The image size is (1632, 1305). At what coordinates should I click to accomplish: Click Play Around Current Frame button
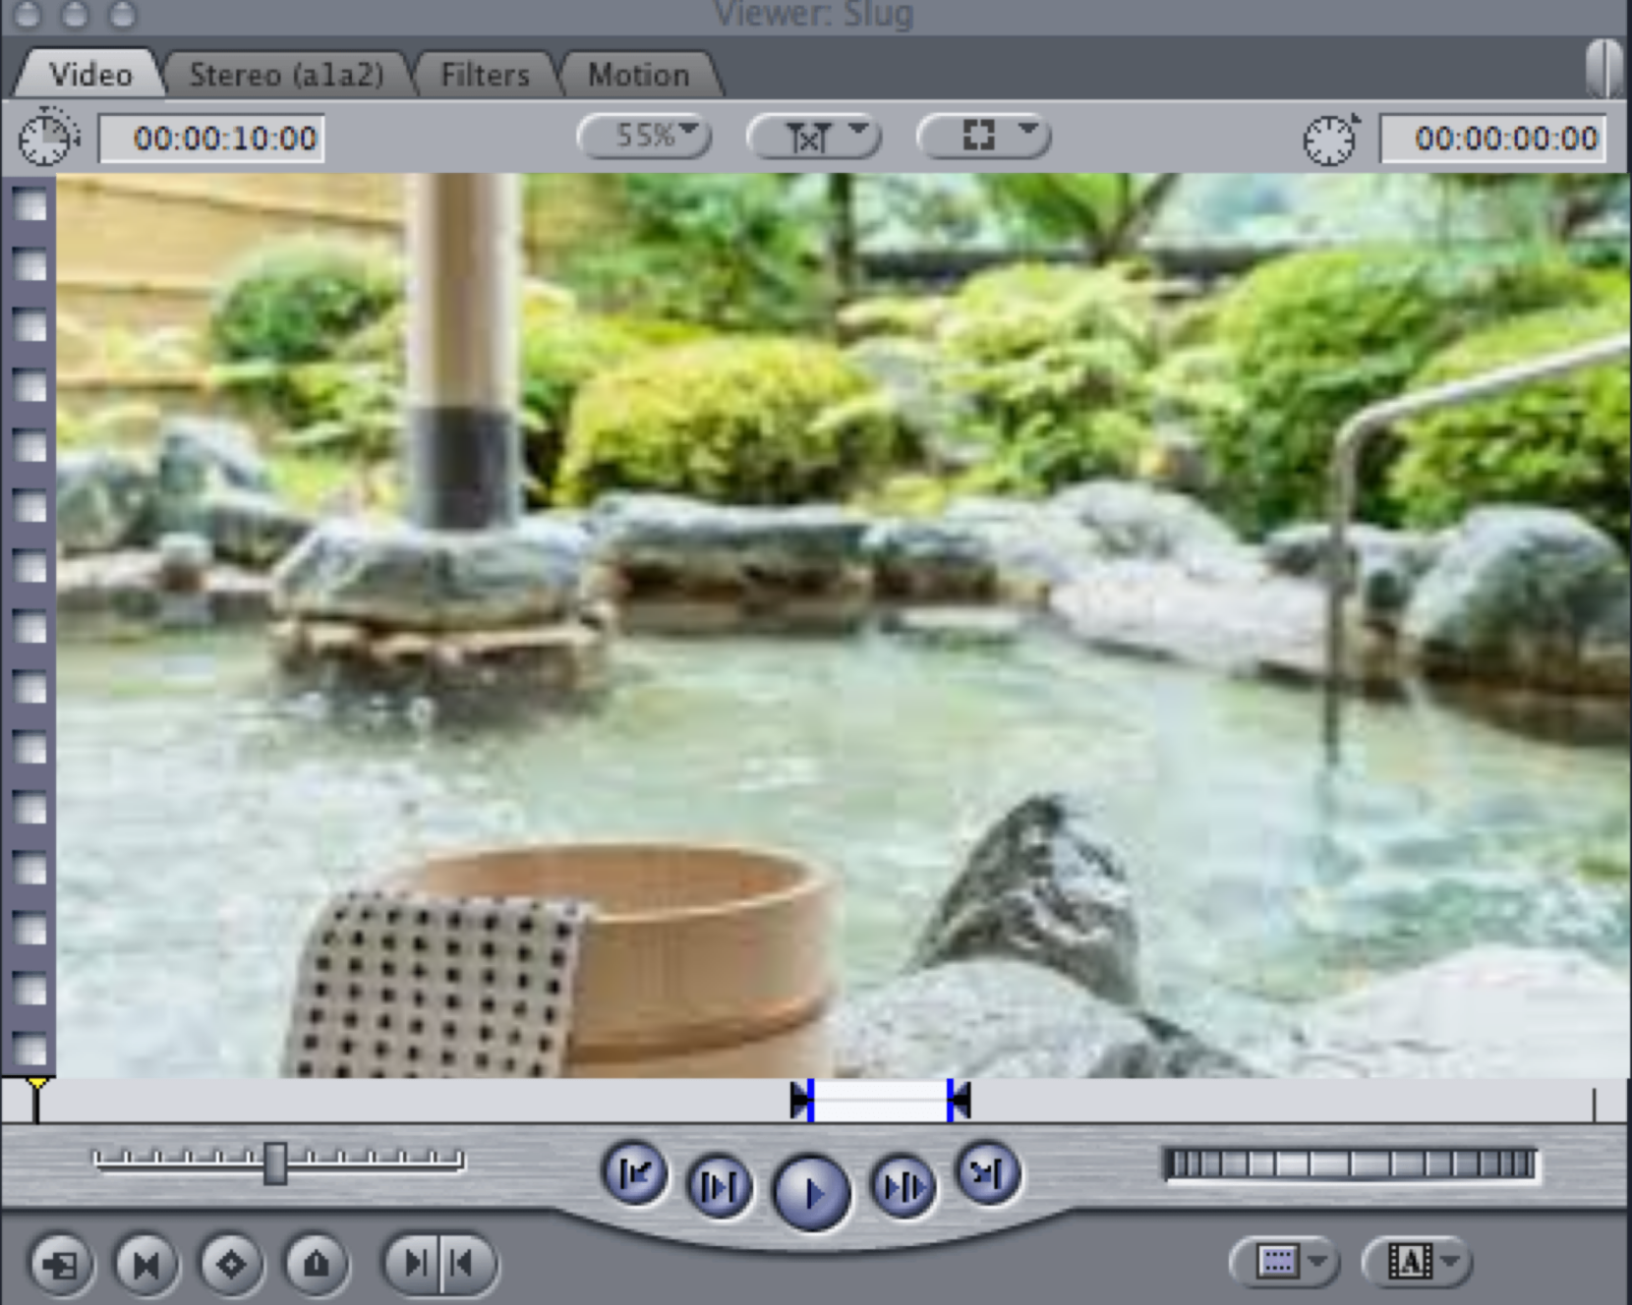(903, 1187)
